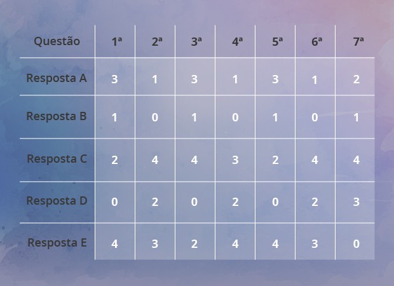This screenshot has height=286, width=394.
Task: Select Resposta A value under question 7ª
Action: point(357,79)
